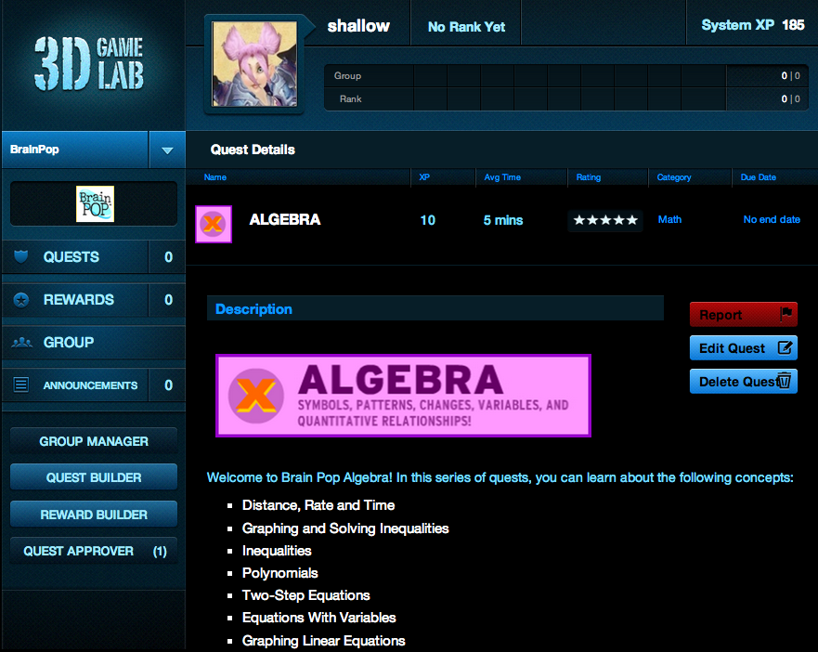Click the pencil icon on Edit Quest

coord(786,347)
